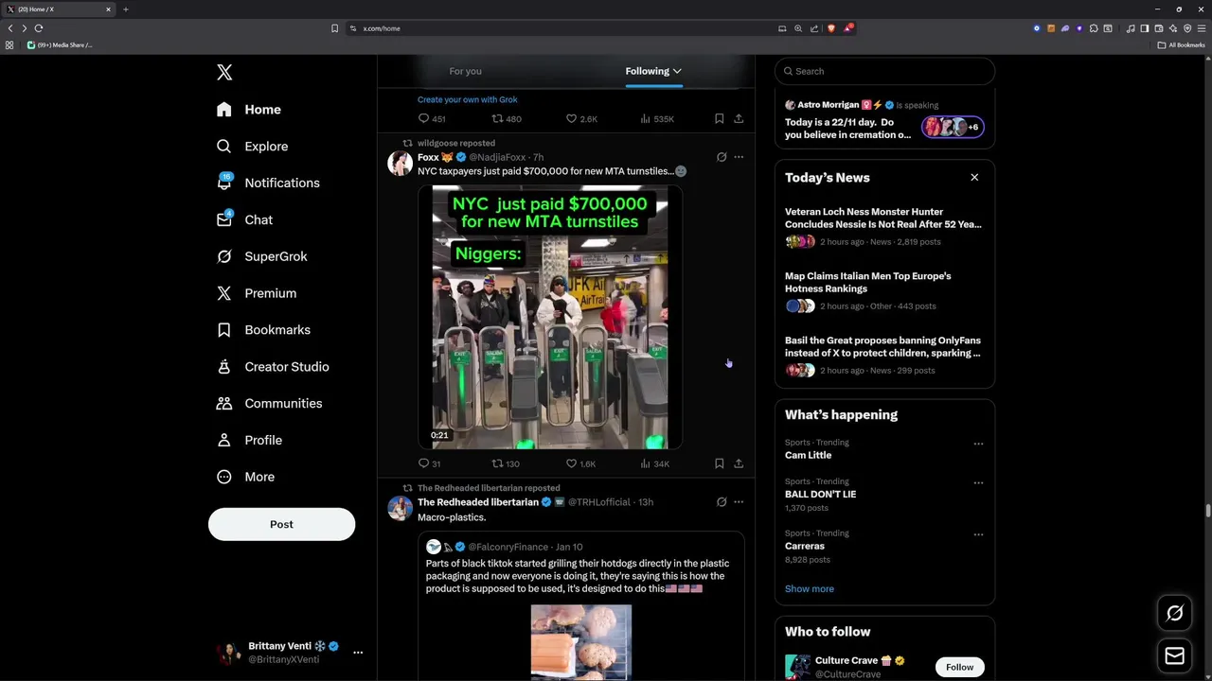This screenshot has width=1212, height=681.
Task: Repost the Foxx post with 130 reposts
Action: (506, 463)
